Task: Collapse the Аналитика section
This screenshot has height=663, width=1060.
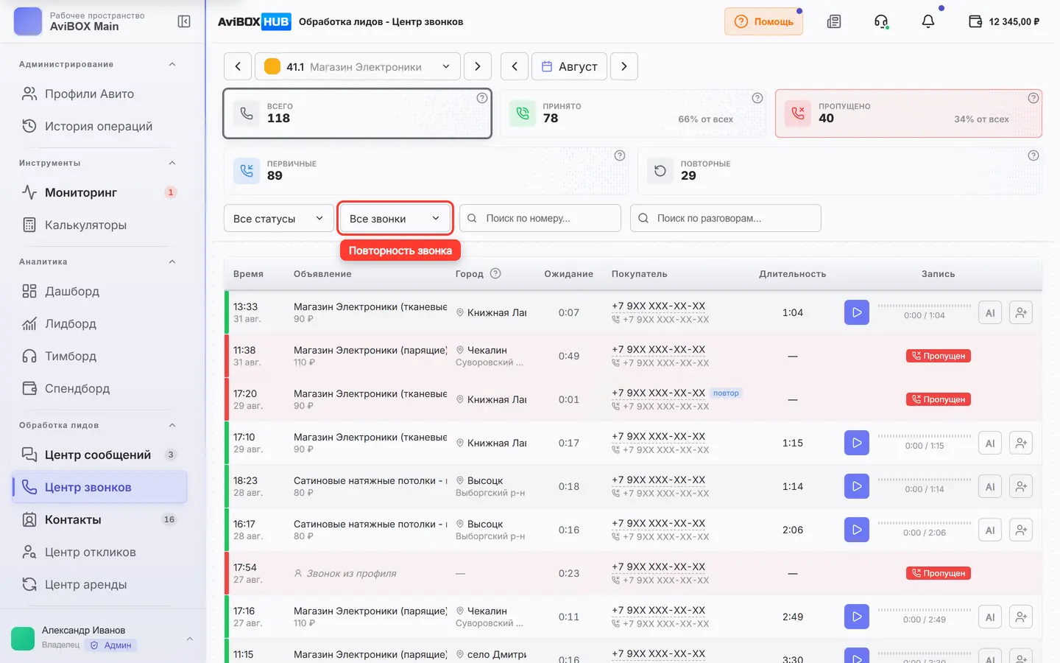Action: (172, 262)
